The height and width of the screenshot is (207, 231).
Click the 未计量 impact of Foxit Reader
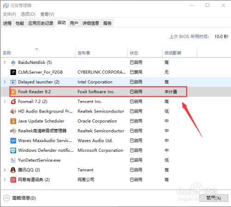click(x=170, y=92)
